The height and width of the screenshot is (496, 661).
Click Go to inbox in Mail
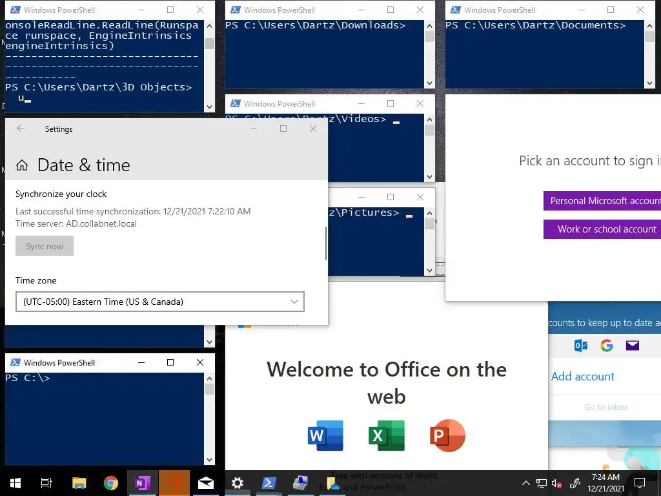pyautogui.click(x=605, y=407)
